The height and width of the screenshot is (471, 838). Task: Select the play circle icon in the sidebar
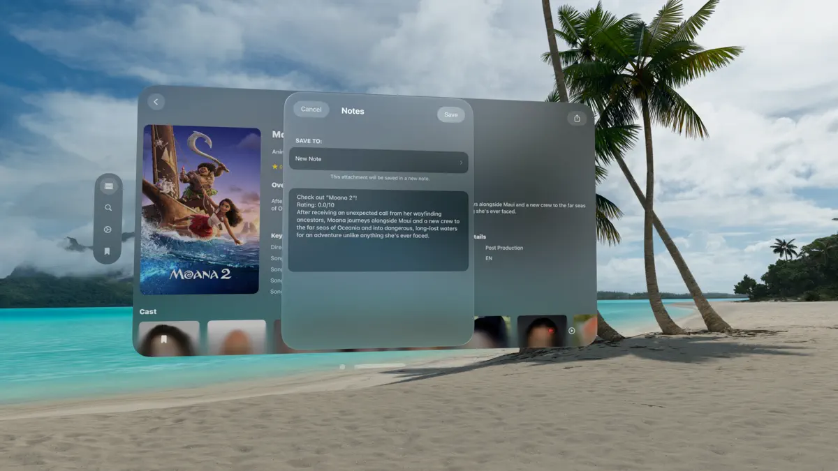(x=106, y=230)
